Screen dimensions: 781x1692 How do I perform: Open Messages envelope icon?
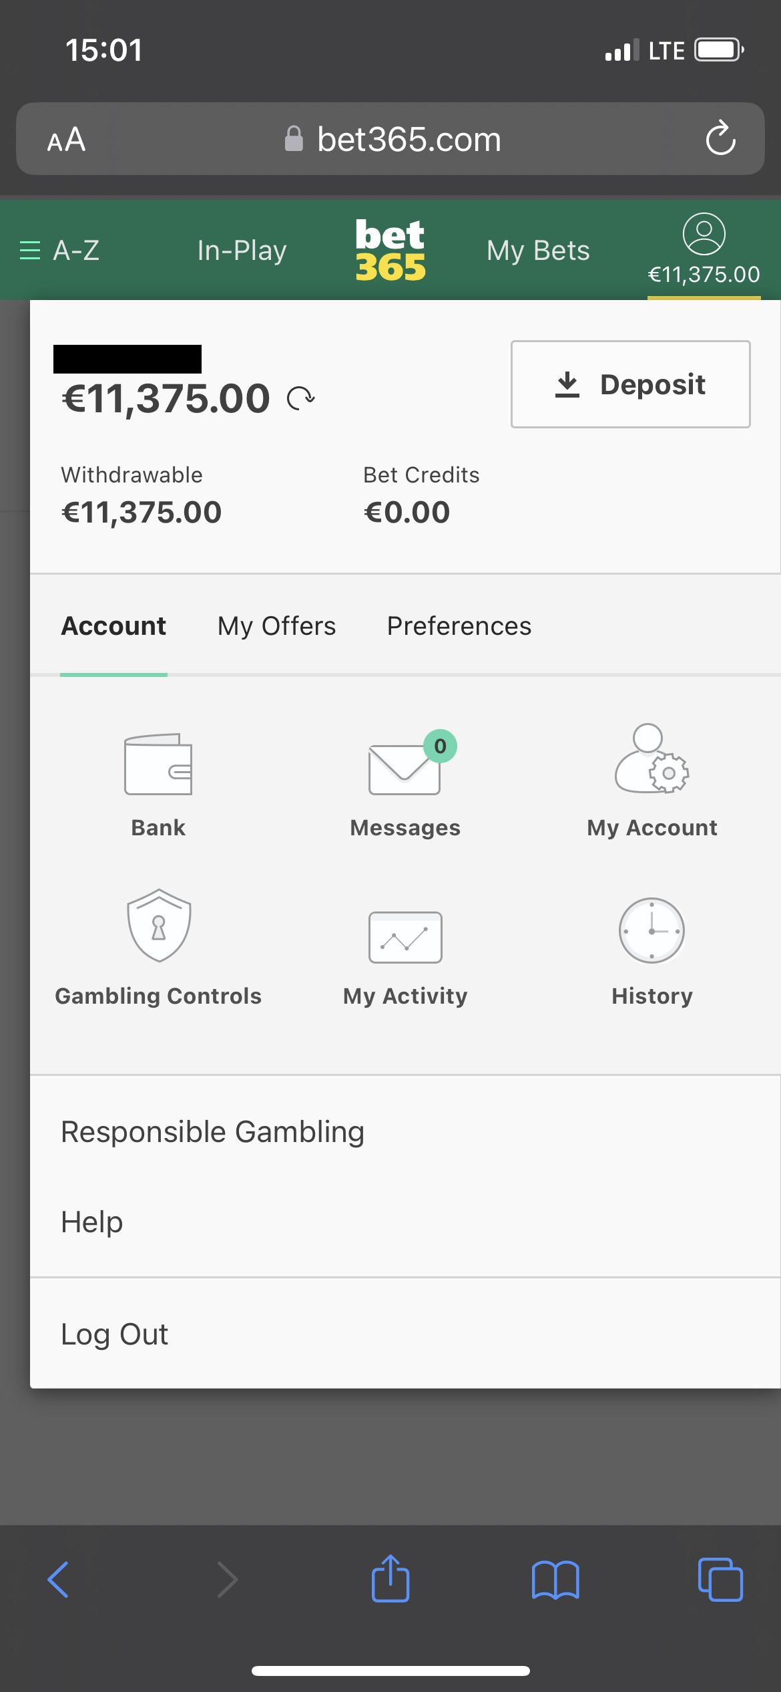tap(405, 767)
